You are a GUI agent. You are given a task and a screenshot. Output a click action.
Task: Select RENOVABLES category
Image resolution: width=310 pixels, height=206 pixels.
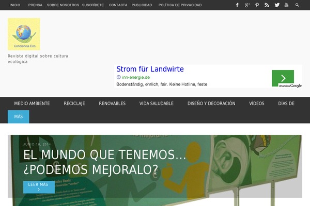point(112,104)
